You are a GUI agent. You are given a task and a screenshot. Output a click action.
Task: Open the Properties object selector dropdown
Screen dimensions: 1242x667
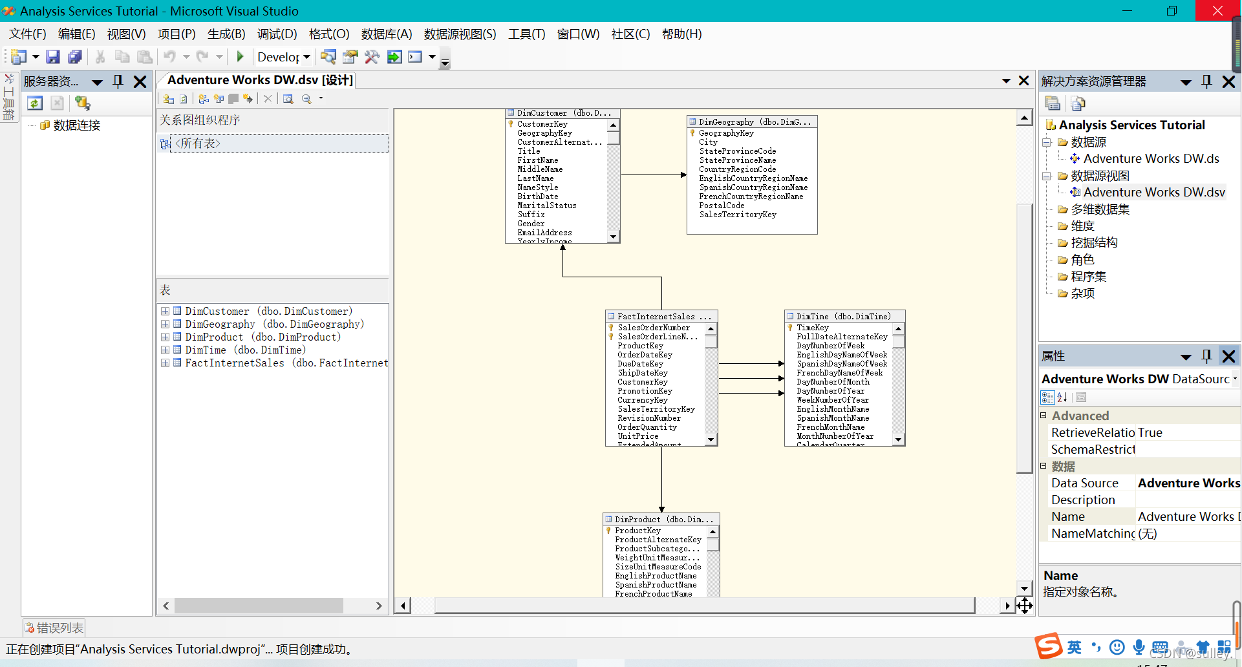(1235, 379)
